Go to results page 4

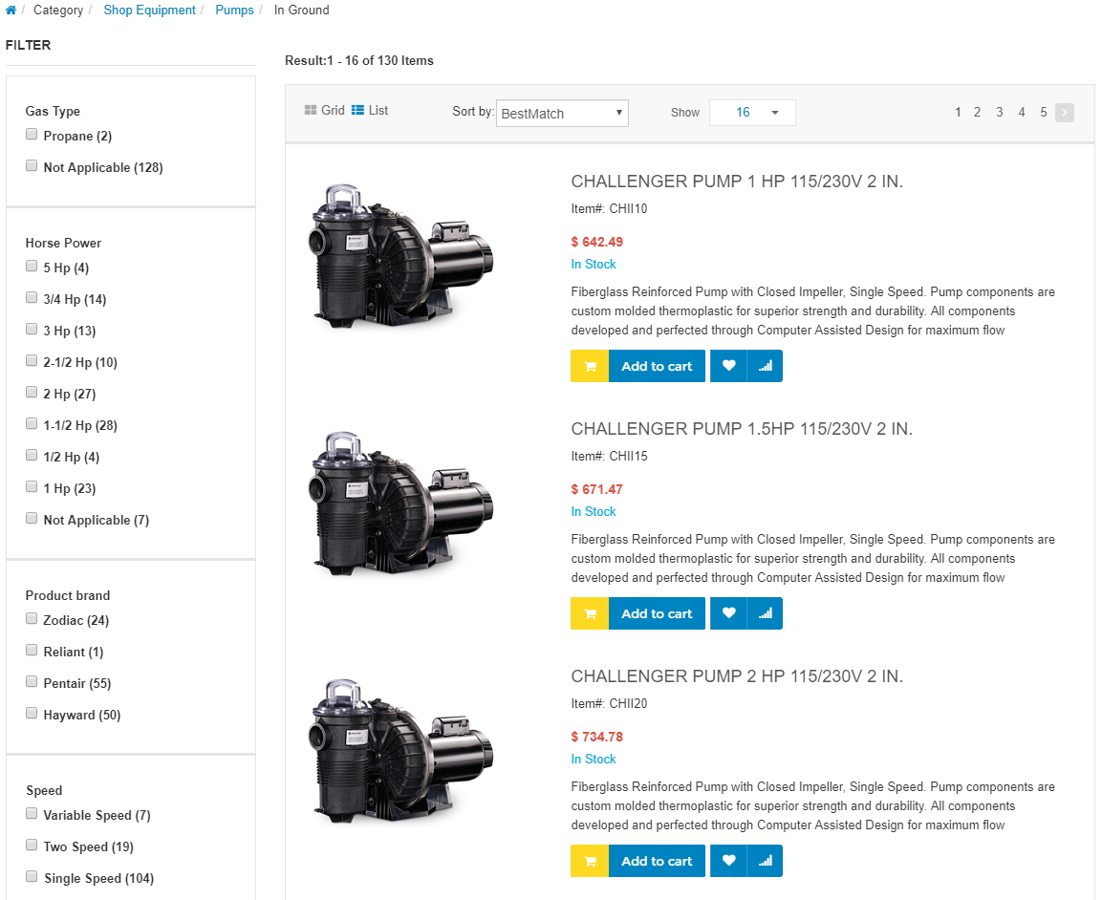1022,113
